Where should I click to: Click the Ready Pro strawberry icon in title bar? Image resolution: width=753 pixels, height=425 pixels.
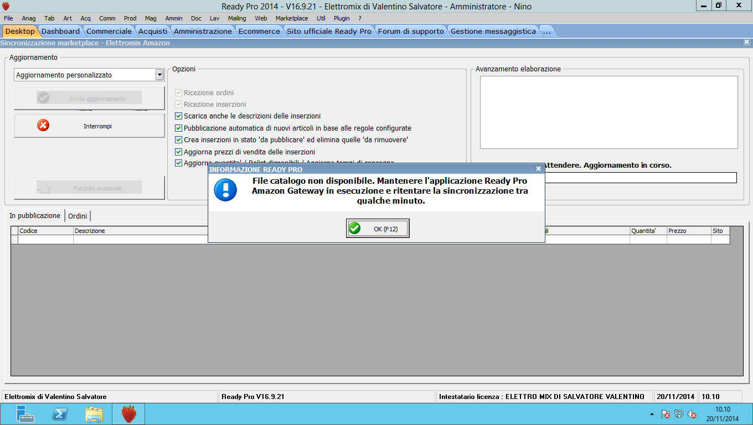coord(6,6)
